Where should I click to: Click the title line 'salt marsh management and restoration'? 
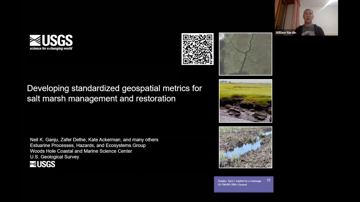pos(101,98)
